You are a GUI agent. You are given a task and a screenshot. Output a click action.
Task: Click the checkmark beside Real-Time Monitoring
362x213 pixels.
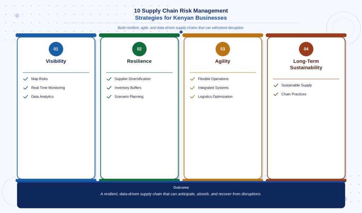click(x=25, y=88)
